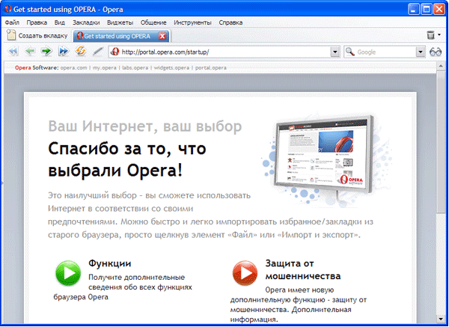Reload the page with the orange refresh icon
The height and width of the screenshot is (327, 449).
point(81,51)
